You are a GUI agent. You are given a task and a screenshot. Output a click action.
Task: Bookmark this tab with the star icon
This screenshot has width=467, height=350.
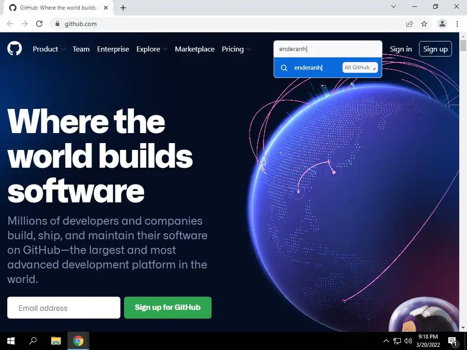click(424, 24)
